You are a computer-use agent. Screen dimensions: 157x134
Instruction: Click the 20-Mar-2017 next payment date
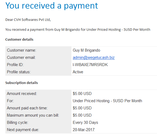tap(84, 130)
